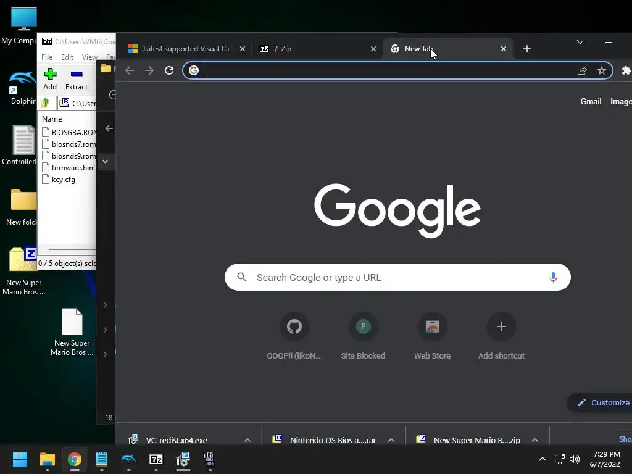This screenshot has width=632, height=474.
Task: Click the Notepad taskbar icon
Action: [x=102, y=459]
